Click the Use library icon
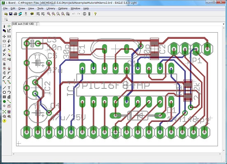 [32, 14]
